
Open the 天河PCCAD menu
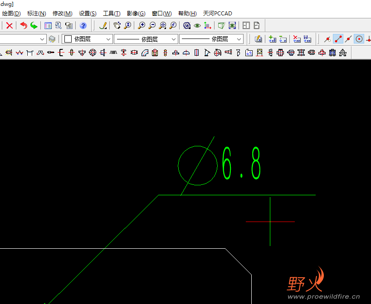tap(217, 14)
